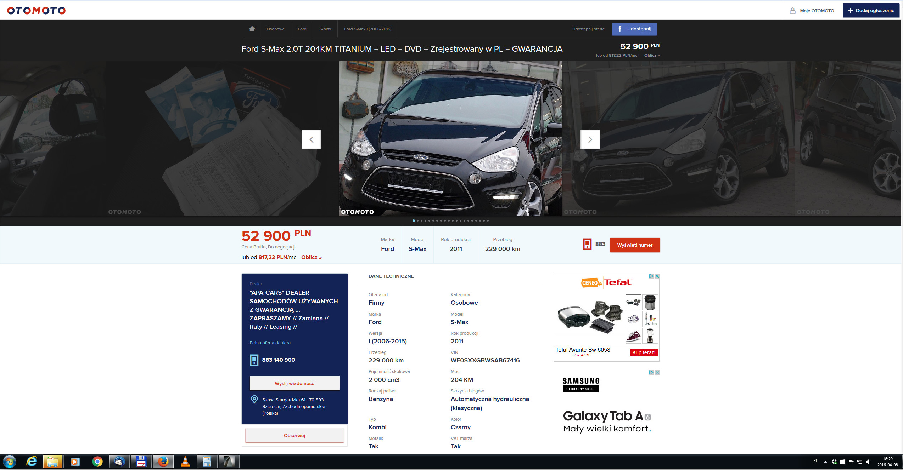Show next gallery photo with right arrow

click(x=590, y=139)
